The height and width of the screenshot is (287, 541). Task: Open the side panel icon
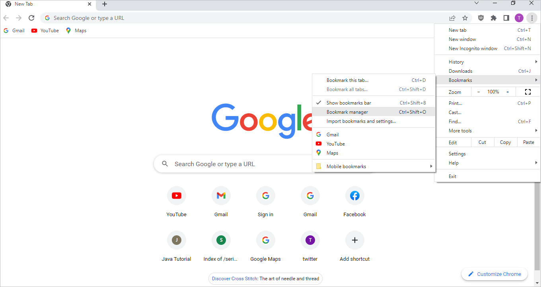click(506, 18)
